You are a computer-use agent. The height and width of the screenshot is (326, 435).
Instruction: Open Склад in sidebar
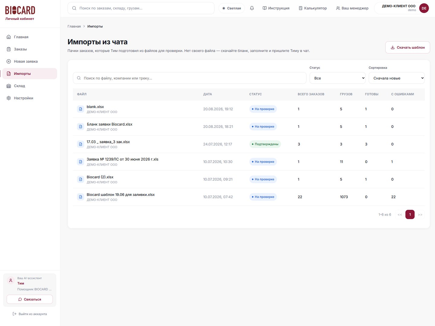30,86
